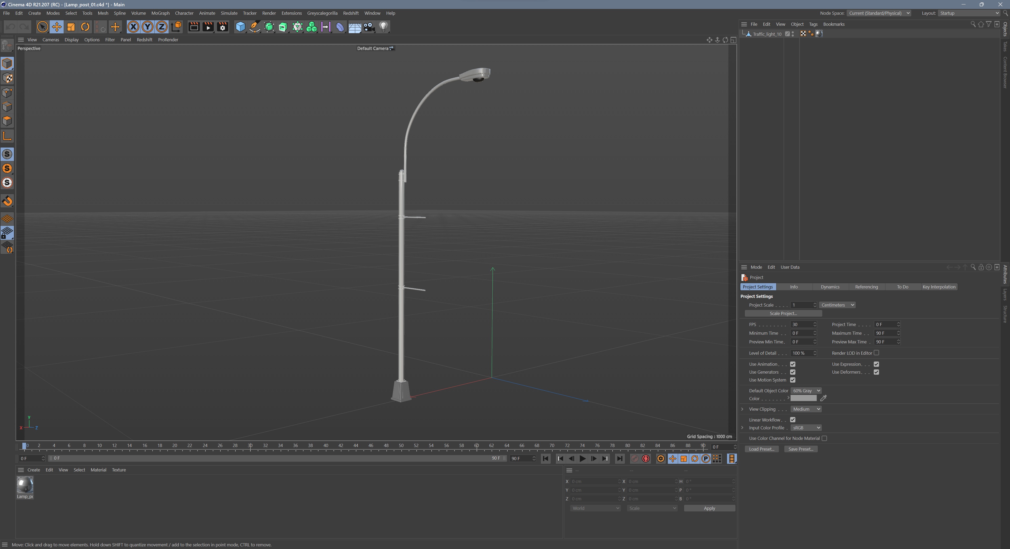
Task: Open Edit Render Settings icon
Action: click(222, 27)
